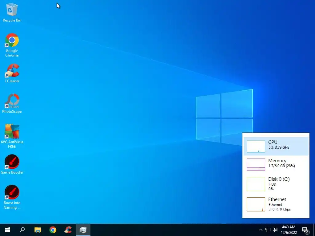315x236 pixels.
Task: Launch CCleaner from the taskbar
Action: tap(68, 230)
